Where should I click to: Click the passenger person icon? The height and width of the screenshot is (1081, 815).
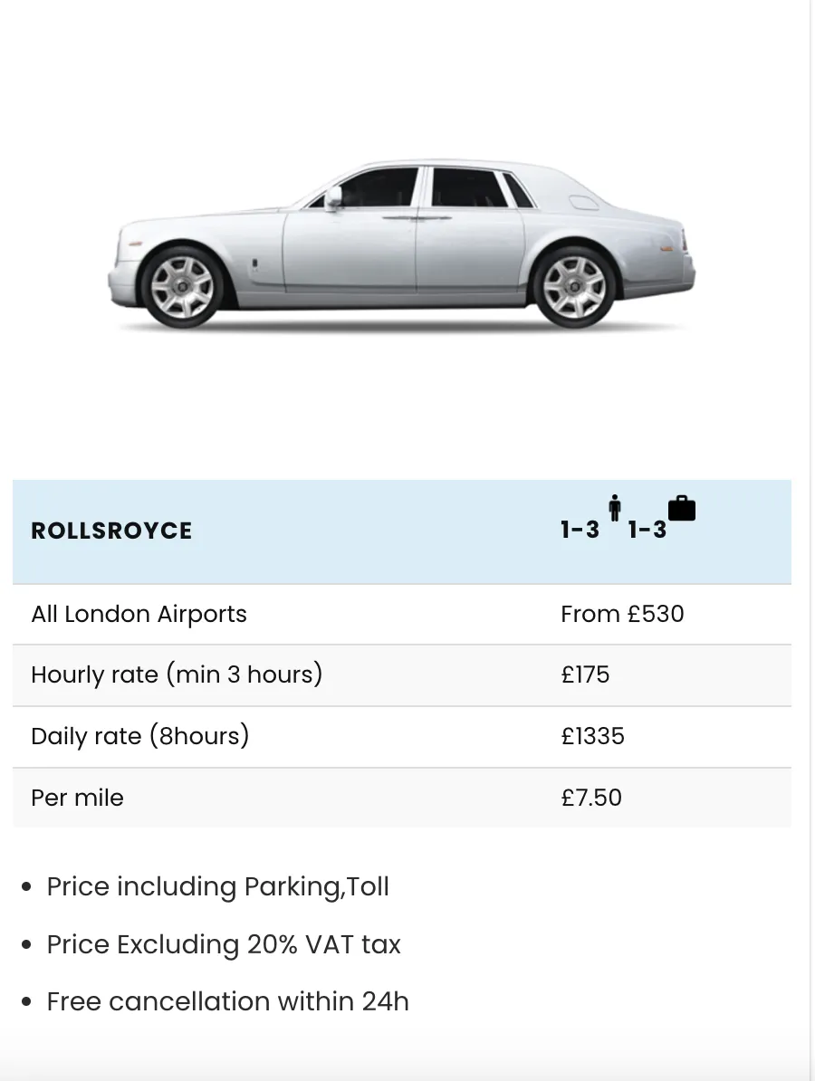(x=614, y=508)
